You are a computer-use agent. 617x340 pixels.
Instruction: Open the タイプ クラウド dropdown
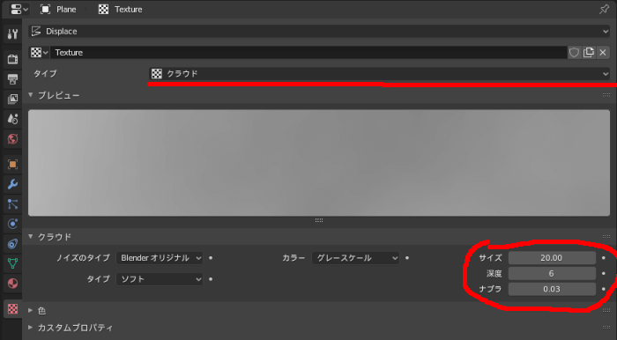380,73
